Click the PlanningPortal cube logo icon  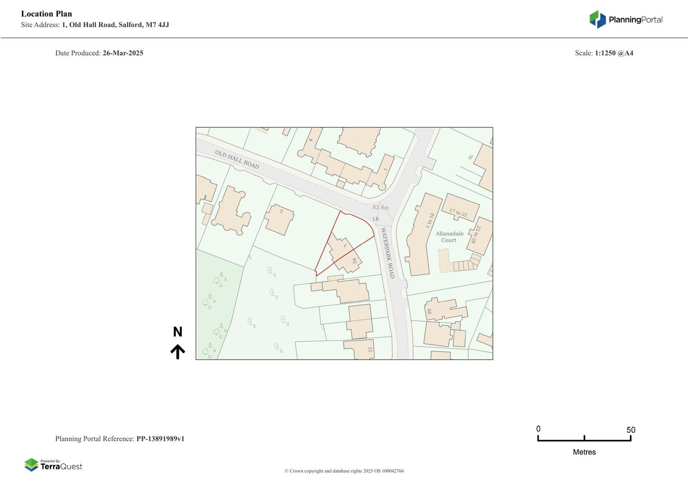click(x=597, y=19)
